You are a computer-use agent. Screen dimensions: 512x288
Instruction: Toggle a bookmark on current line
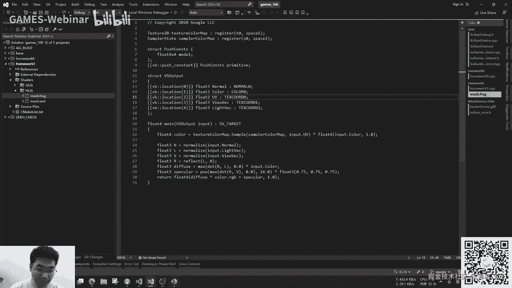(x=285, y=13)
